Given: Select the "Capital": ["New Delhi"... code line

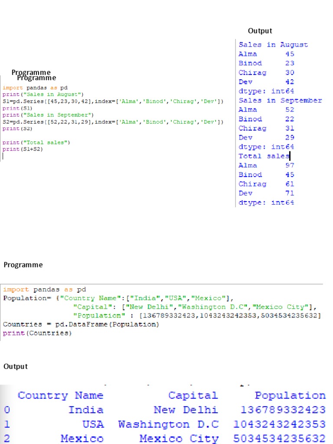Looking at the screenshot, I should pos(195,307).
